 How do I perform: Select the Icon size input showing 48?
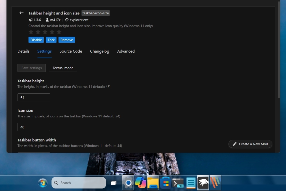pos(33,127)
